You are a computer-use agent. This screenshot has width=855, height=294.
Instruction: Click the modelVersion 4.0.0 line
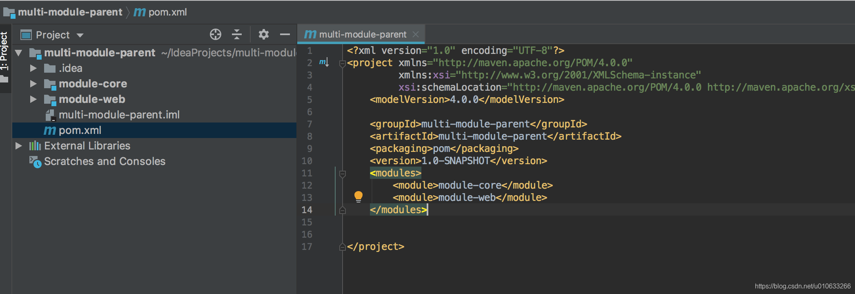point(467,100)
